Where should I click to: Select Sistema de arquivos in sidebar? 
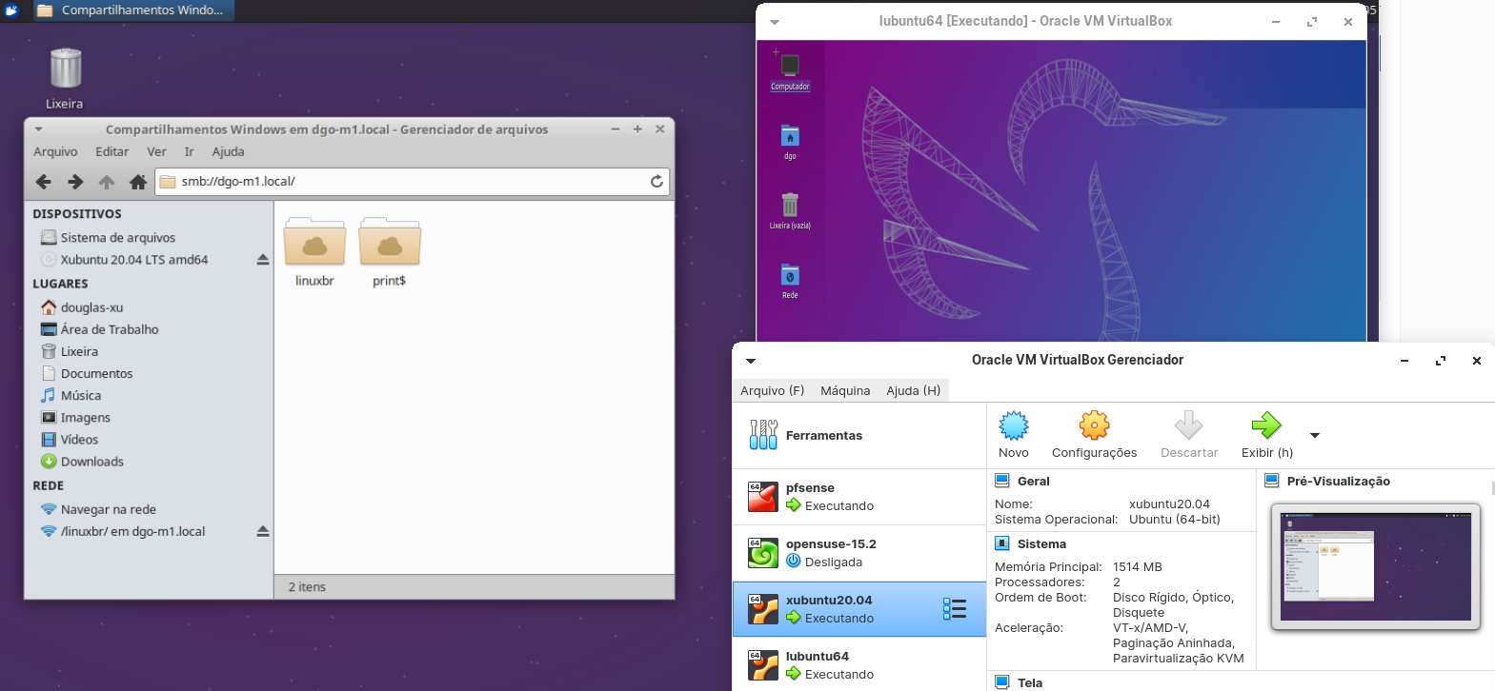tap(108, 238)
